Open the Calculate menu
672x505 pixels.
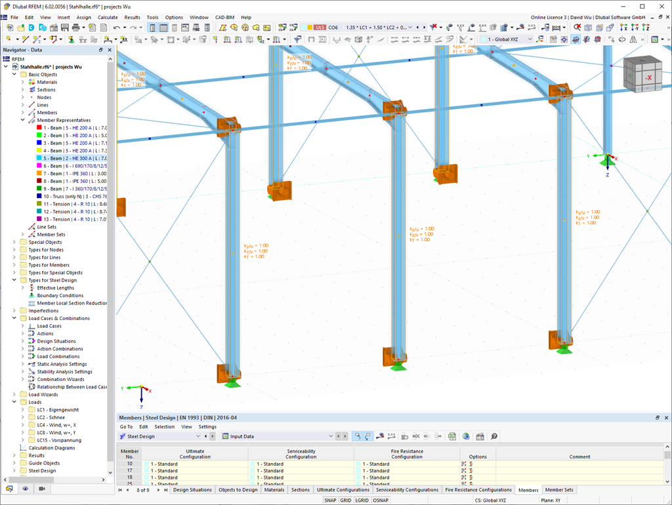point(107,17)
